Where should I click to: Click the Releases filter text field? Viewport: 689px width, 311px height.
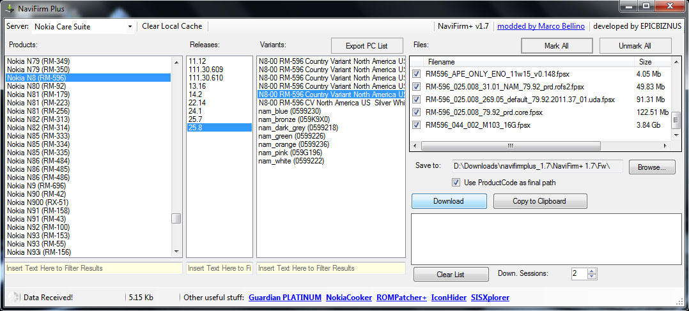tap(219, 268)
